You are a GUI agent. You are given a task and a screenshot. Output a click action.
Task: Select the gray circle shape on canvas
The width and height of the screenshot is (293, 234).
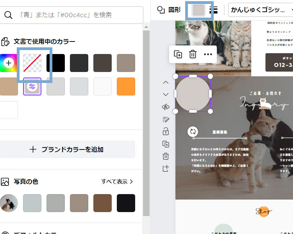coord(193,94)
